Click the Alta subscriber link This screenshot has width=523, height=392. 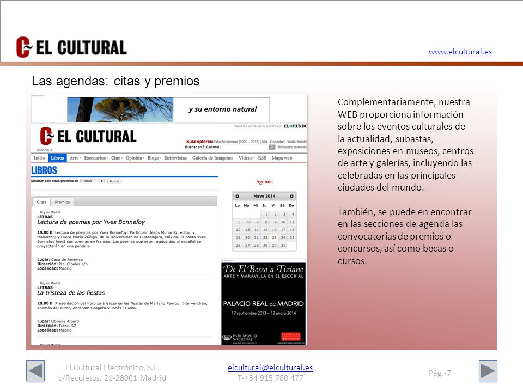coord(265,142)
